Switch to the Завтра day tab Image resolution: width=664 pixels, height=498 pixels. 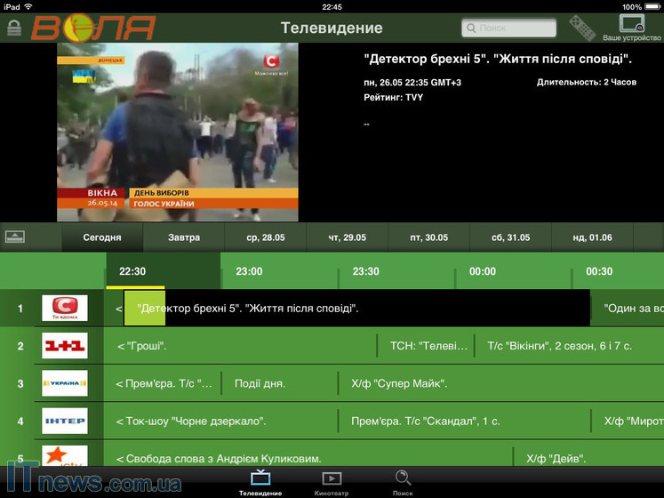click(184, 237)
